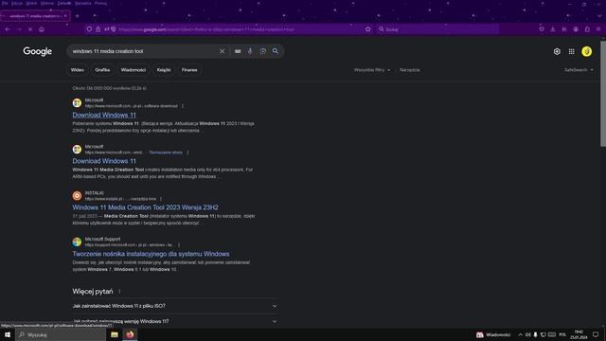This screenshot has height=341, width=606.
Task: Open File Explorer from the taskbar
Action: (115, 334)
